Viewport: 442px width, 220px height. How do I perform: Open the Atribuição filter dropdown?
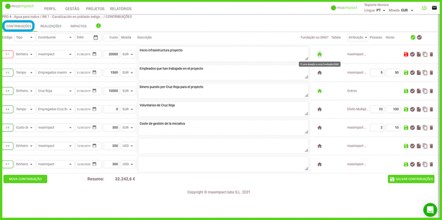point(358,37)
